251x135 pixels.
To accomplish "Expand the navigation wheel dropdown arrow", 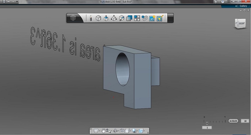I will pyautogui.click(x=99, y=131).
